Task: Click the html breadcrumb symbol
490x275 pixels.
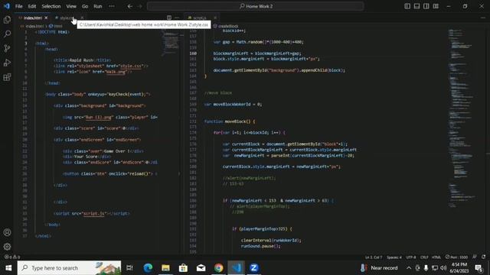Action: (x=56, y=26)
